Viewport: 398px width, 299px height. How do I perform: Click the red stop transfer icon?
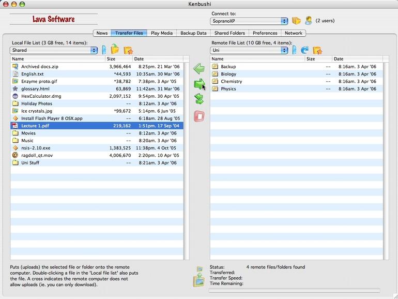click(198, 116)
